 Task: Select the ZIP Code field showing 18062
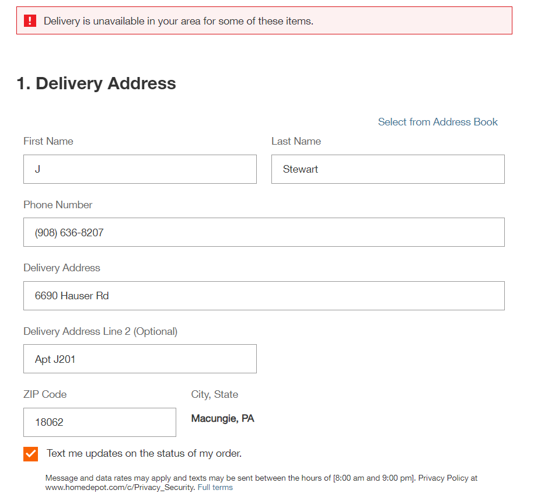pyautogui.click(x=100, y=422)
